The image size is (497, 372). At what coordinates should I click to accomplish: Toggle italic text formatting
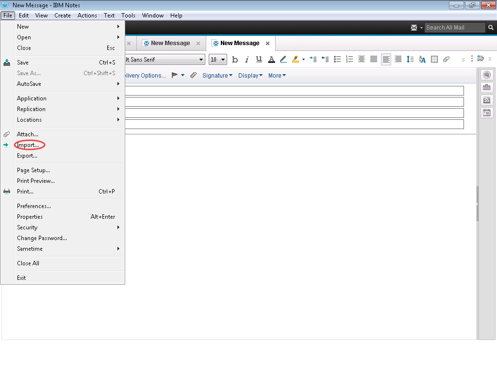pos(247,60)
